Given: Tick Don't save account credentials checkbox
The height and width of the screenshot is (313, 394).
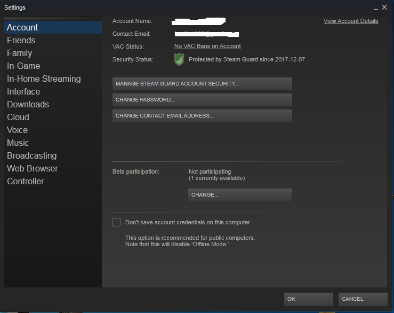Looking at the screenshot, I should 116,222.
